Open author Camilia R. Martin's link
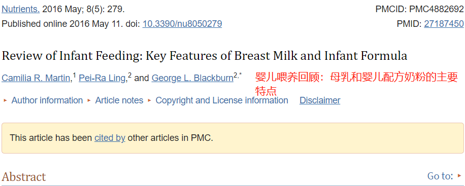The image size is (465, 186). click(36, 78)
